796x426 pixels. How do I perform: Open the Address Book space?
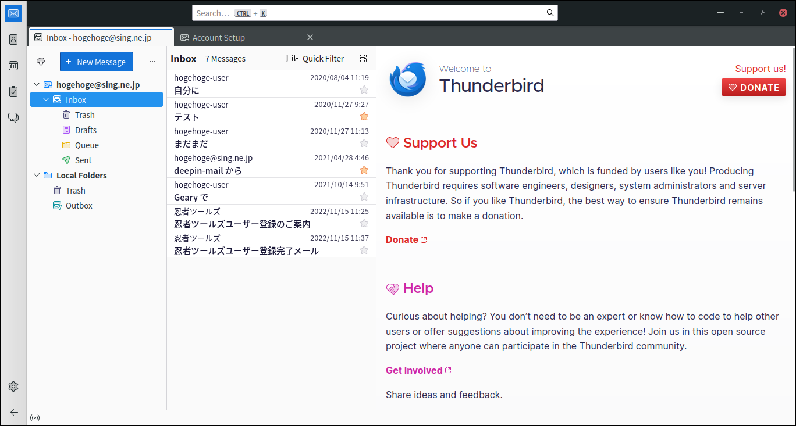tap(13, 40)
